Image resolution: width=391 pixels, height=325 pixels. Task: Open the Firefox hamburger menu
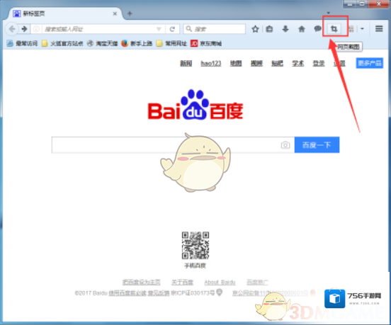click(379, 29)
